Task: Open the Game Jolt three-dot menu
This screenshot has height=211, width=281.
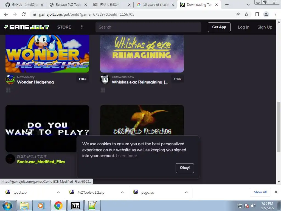Action: pyautogui.click(x=82, y=27)
